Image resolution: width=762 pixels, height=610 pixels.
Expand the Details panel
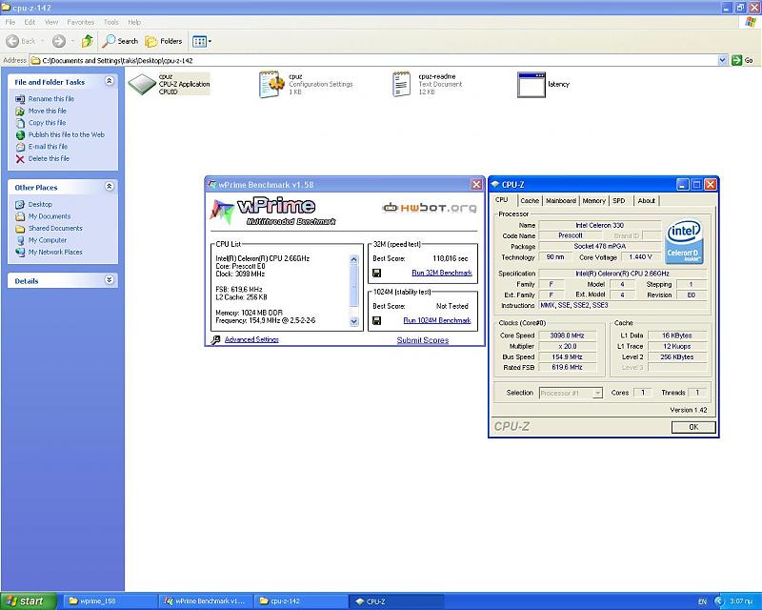pos(110,279)
